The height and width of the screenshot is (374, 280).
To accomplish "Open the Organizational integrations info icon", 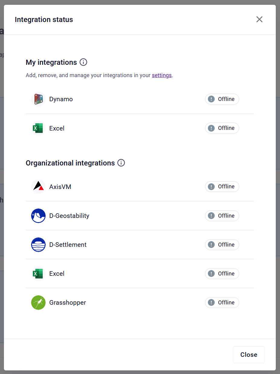I will pos(121,163).
